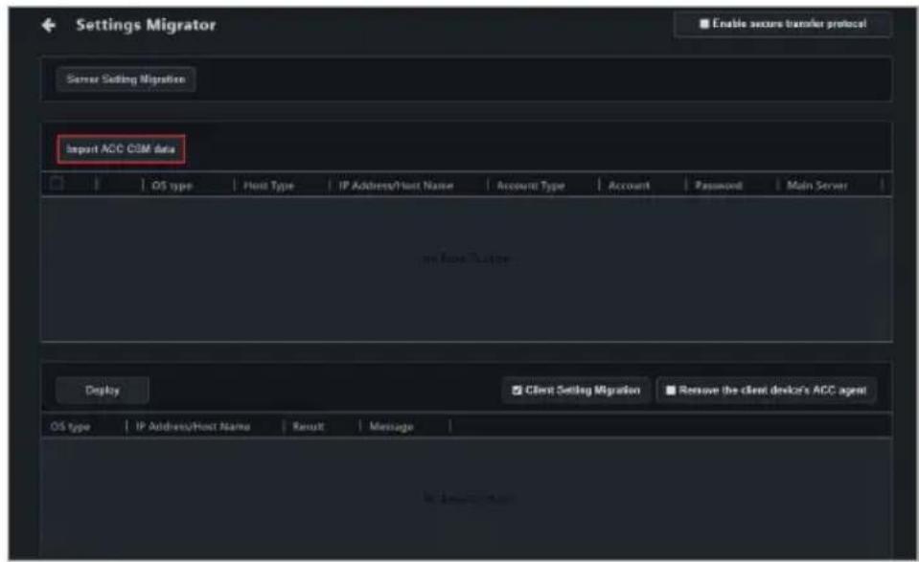This screenshot has height=562, width=919.
Task: Sort by OS type in upper table
Action: click(x=172, y=186)
